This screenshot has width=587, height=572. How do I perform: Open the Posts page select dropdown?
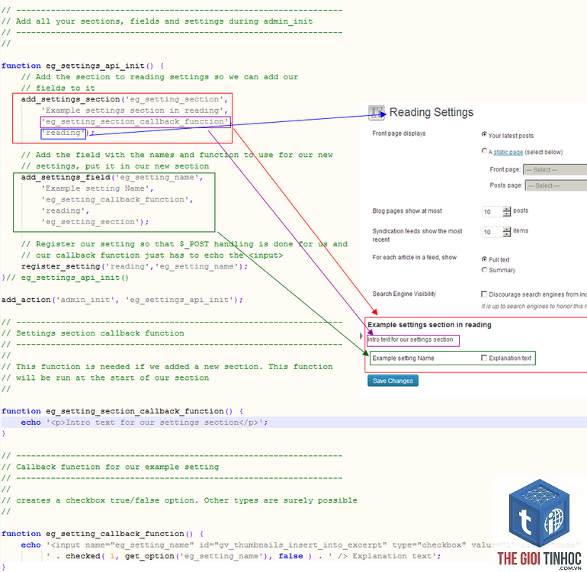click(x=556, y=185)
